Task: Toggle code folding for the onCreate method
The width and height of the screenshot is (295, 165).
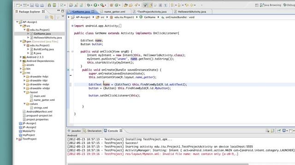Action: tap(72, 70)
